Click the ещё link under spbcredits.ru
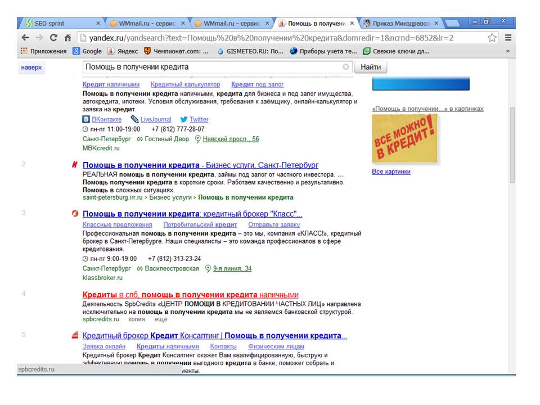Viewport: 540px width, 405px height. point(161,319)
